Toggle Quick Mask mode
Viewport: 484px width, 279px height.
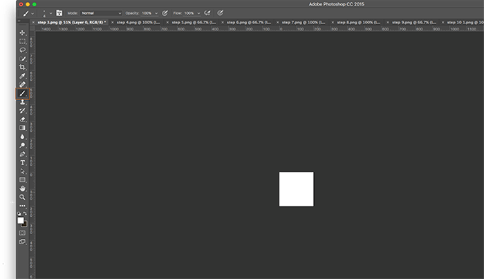[x=22, y=233]
